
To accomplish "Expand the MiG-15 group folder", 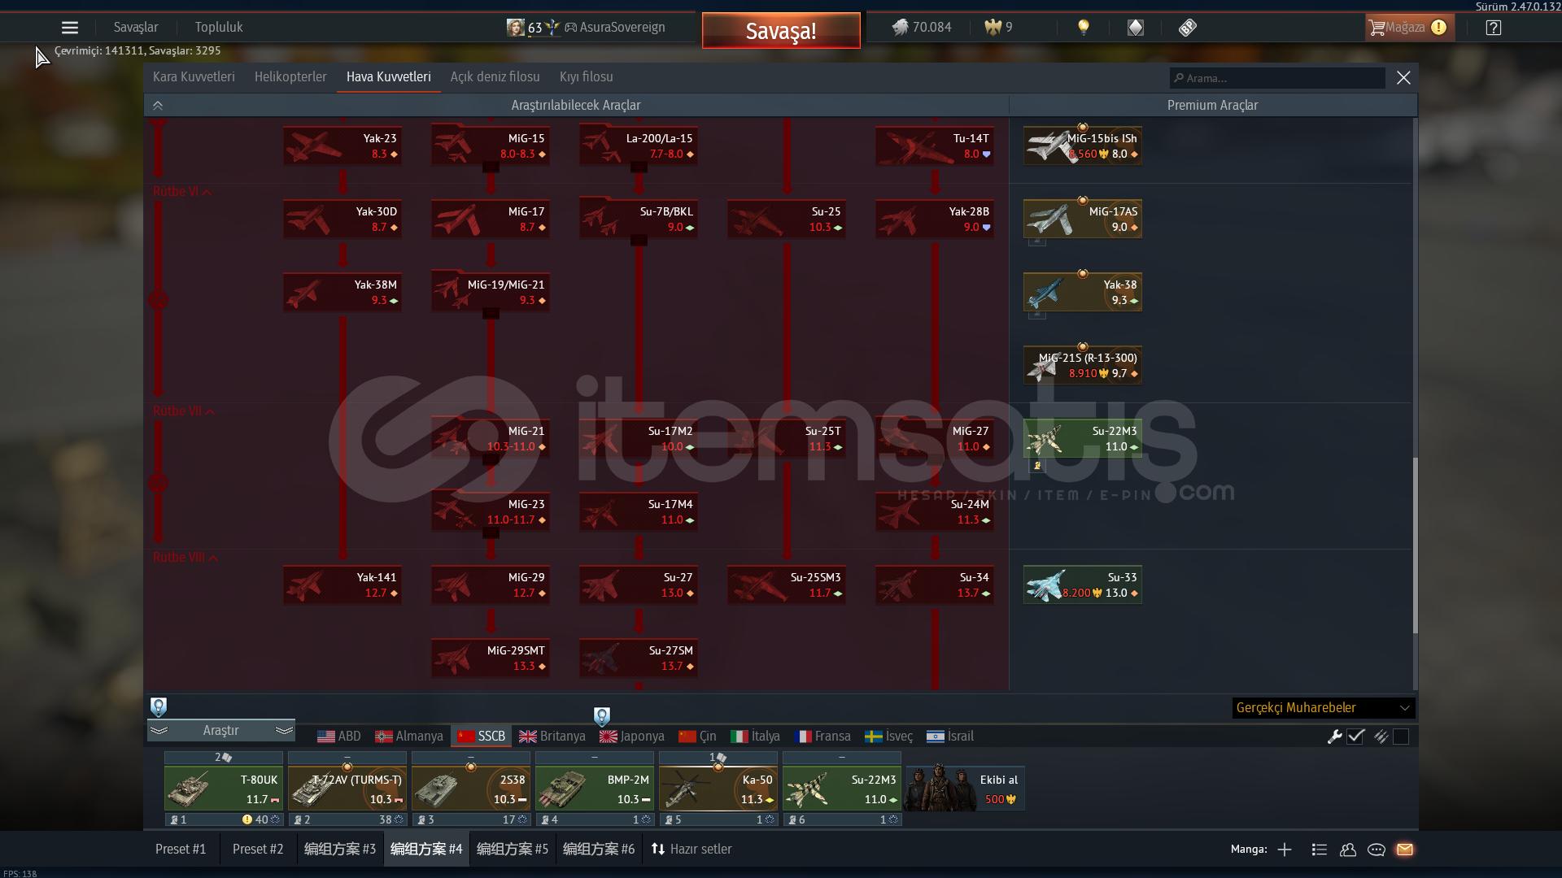I will (491, 146).
